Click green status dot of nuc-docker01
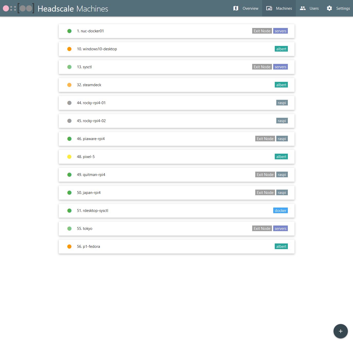The width and height of the screenshot is (353, 343). 69,31
